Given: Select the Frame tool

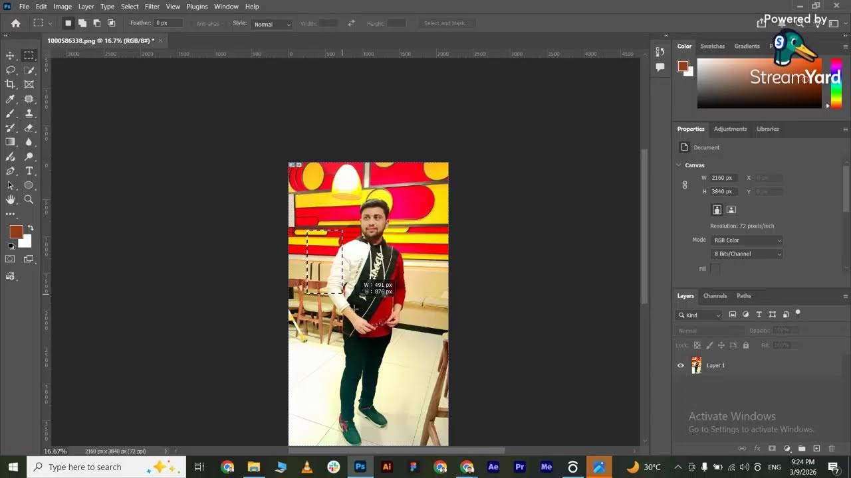Looking at the screenshot, I should tap(29, 84).
